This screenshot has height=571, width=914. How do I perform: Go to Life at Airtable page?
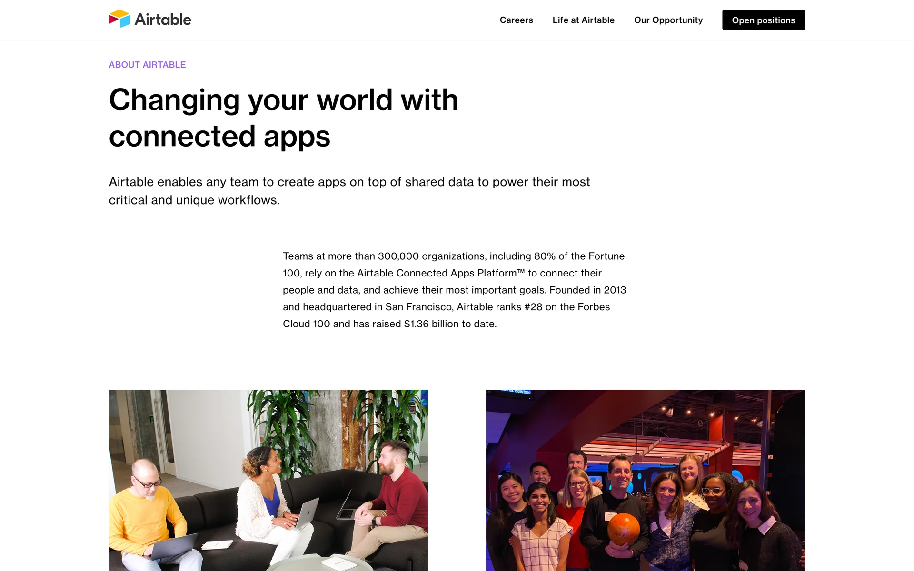[583, 20]
